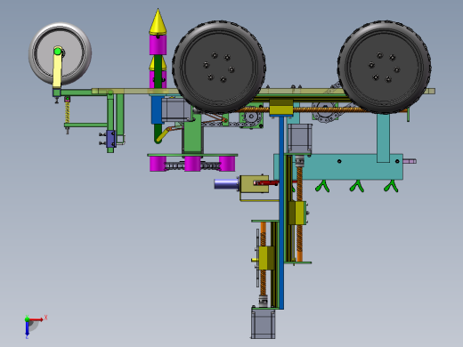463x347 pixels.
Task: Select the translucent yellow top beam
Action: (x=263, y=91)
